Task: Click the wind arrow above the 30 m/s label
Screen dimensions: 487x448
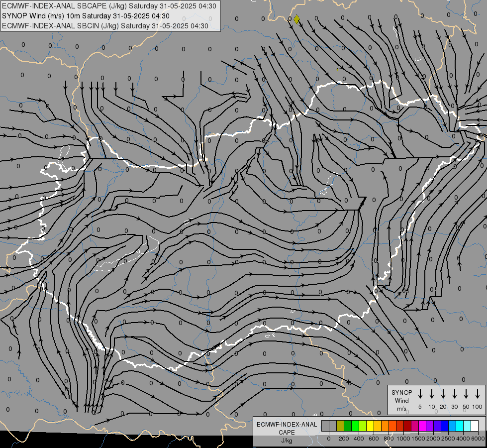Action: pos(454,394)
